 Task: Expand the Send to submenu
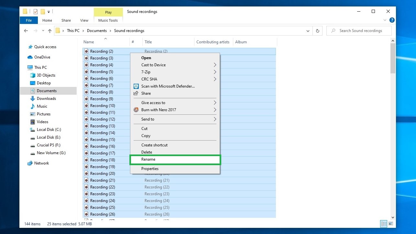[x=215, y=119]
